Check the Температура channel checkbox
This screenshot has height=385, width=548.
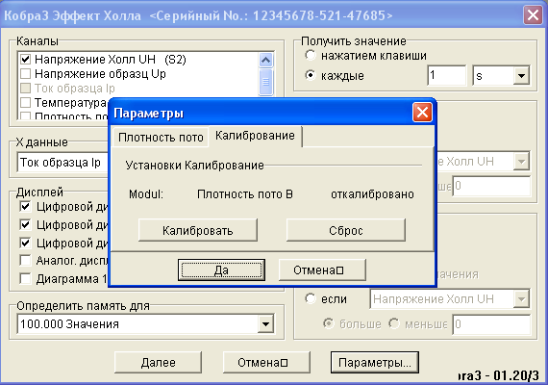click(25, 103)
